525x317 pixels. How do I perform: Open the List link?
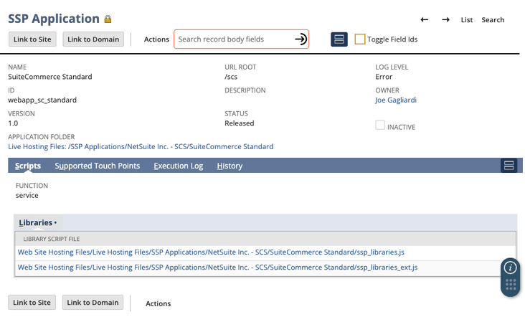[x=467, y=20]
